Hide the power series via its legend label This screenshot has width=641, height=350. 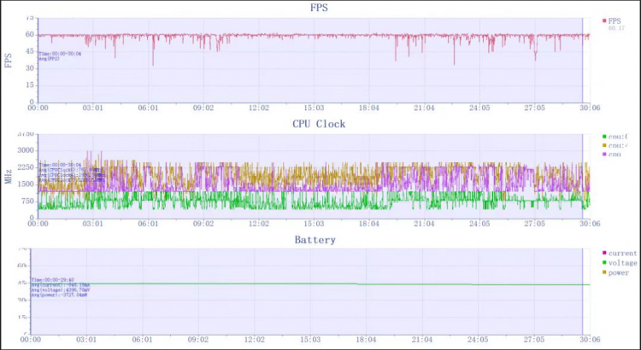coord(619,273)
